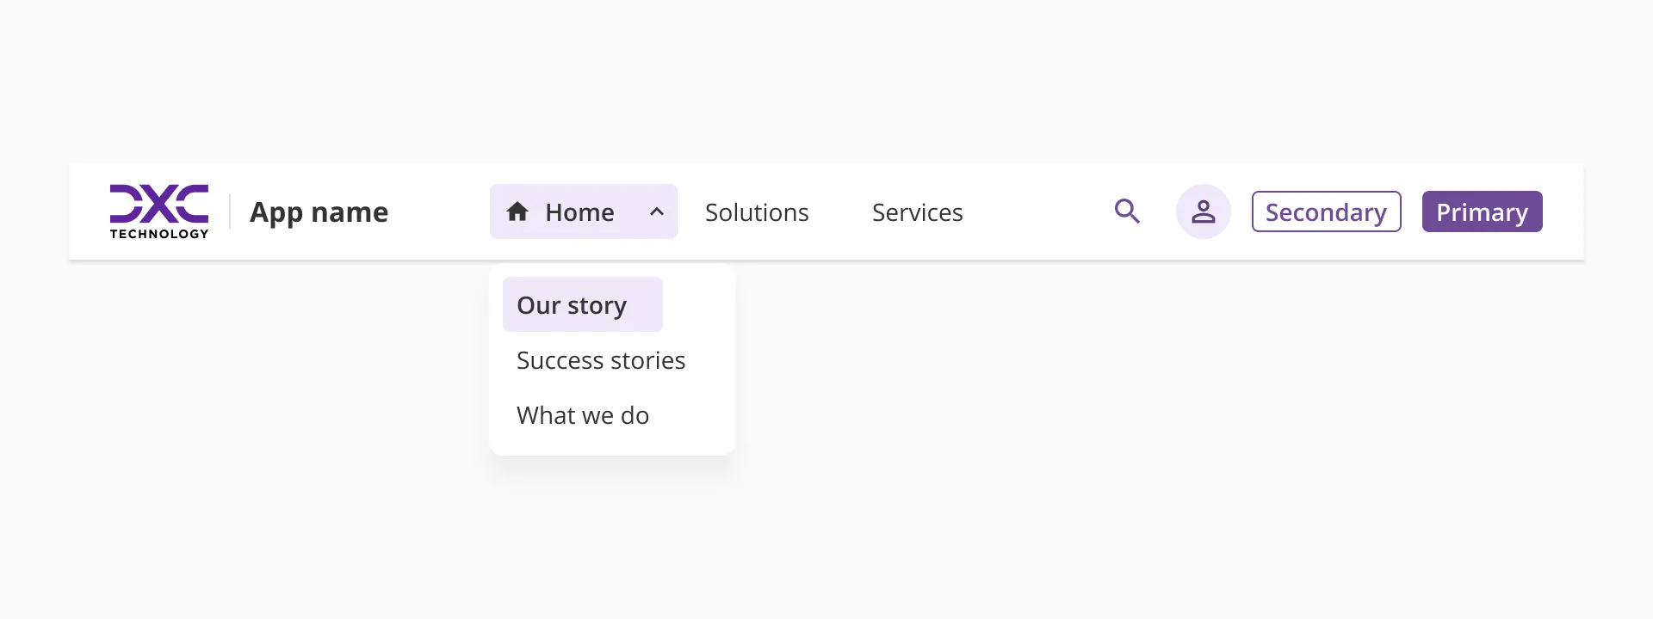Click the DXC Technology logo
Screen dimensions: 1653x619
[158, 211]
